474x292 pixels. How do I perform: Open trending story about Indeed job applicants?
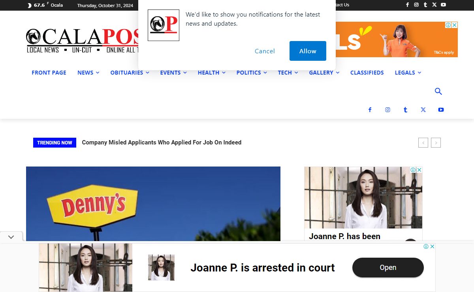[162, 142]
